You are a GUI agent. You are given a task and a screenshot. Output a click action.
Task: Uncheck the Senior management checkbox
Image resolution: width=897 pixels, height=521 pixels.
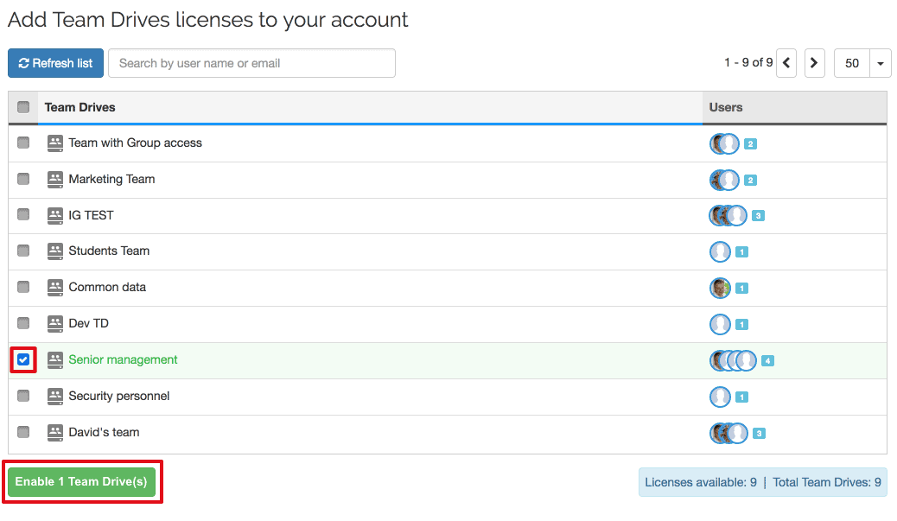pyautogui.click(x=22, y=359)
